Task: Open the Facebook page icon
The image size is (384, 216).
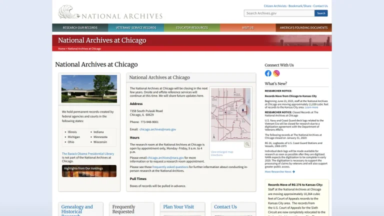Action: 268,73
